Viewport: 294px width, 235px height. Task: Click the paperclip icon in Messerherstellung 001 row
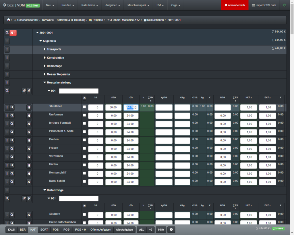pos(24,91)
